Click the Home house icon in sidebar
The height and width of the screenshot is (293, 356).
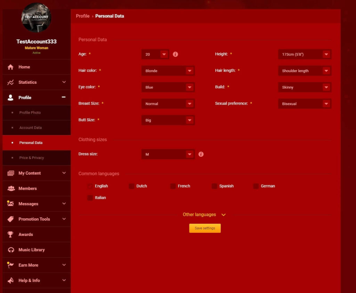pyautogui.click(x=11, y=67)
